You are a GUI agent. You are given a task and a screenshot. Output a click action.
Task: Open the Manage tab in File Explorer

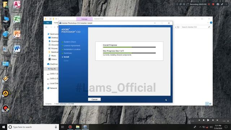(84, 19)
